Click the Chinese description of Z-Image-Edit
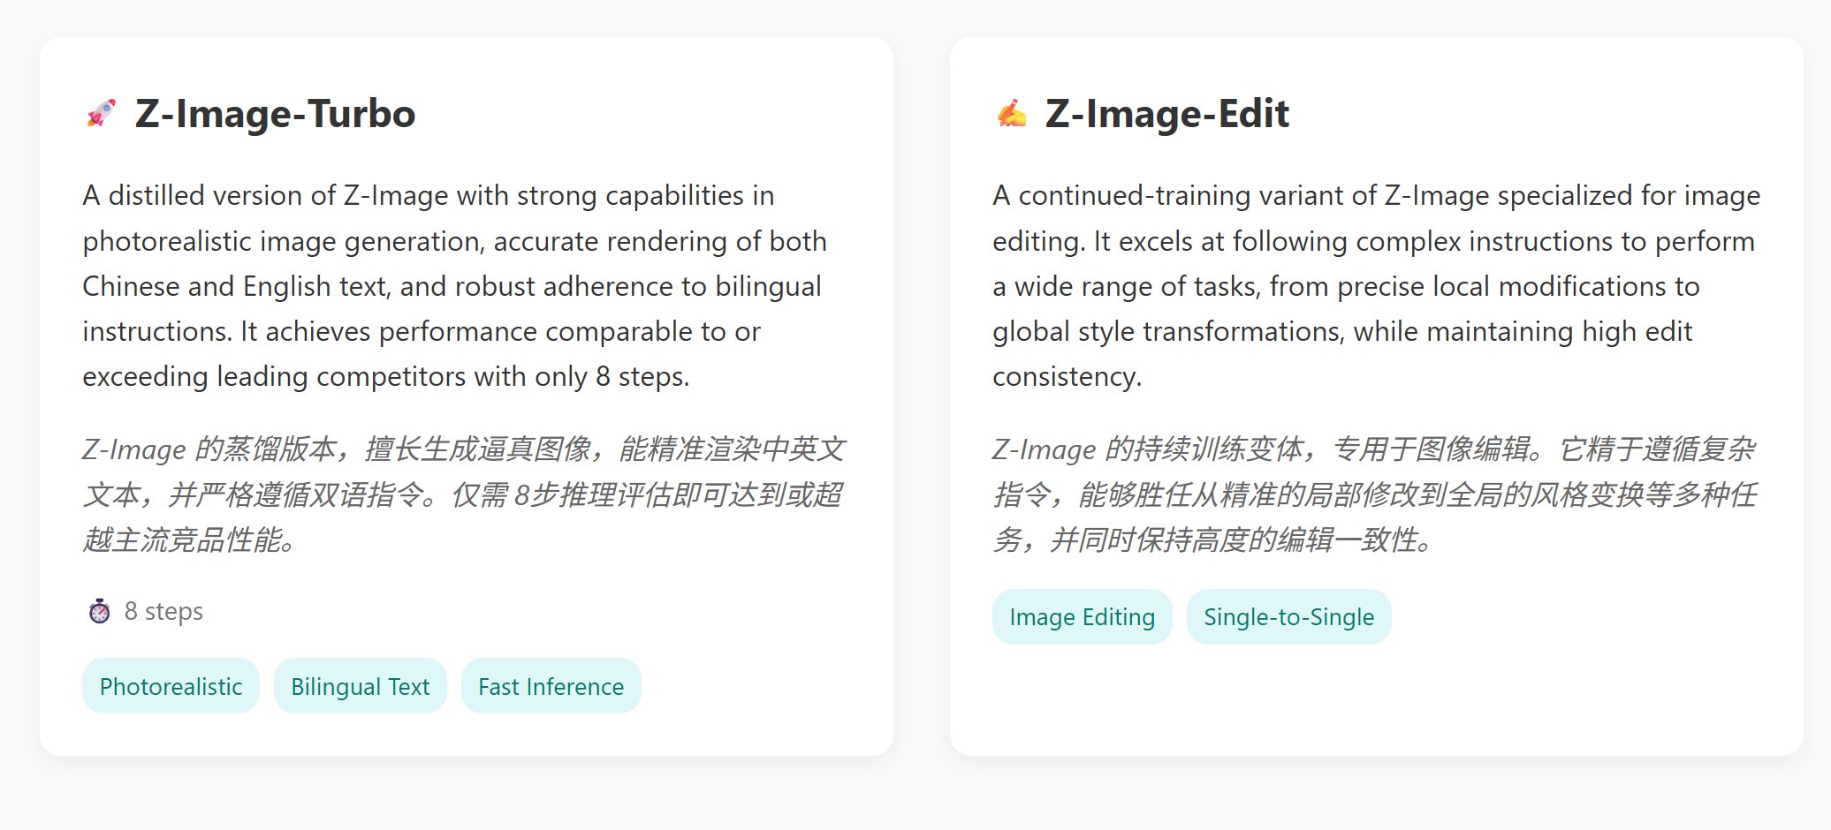1831x830 pixels. click(1374, 494)
